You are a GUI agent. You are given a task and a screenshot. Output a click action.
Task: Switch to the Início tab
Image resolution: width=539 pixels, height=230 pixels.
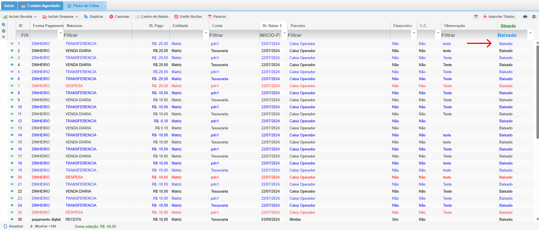(9, 6)
